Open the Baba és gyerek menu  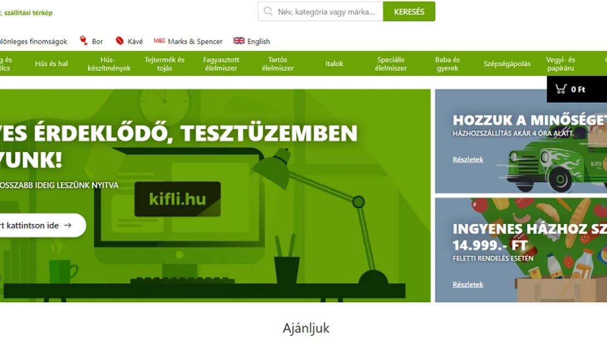click(x=447, y=64)
